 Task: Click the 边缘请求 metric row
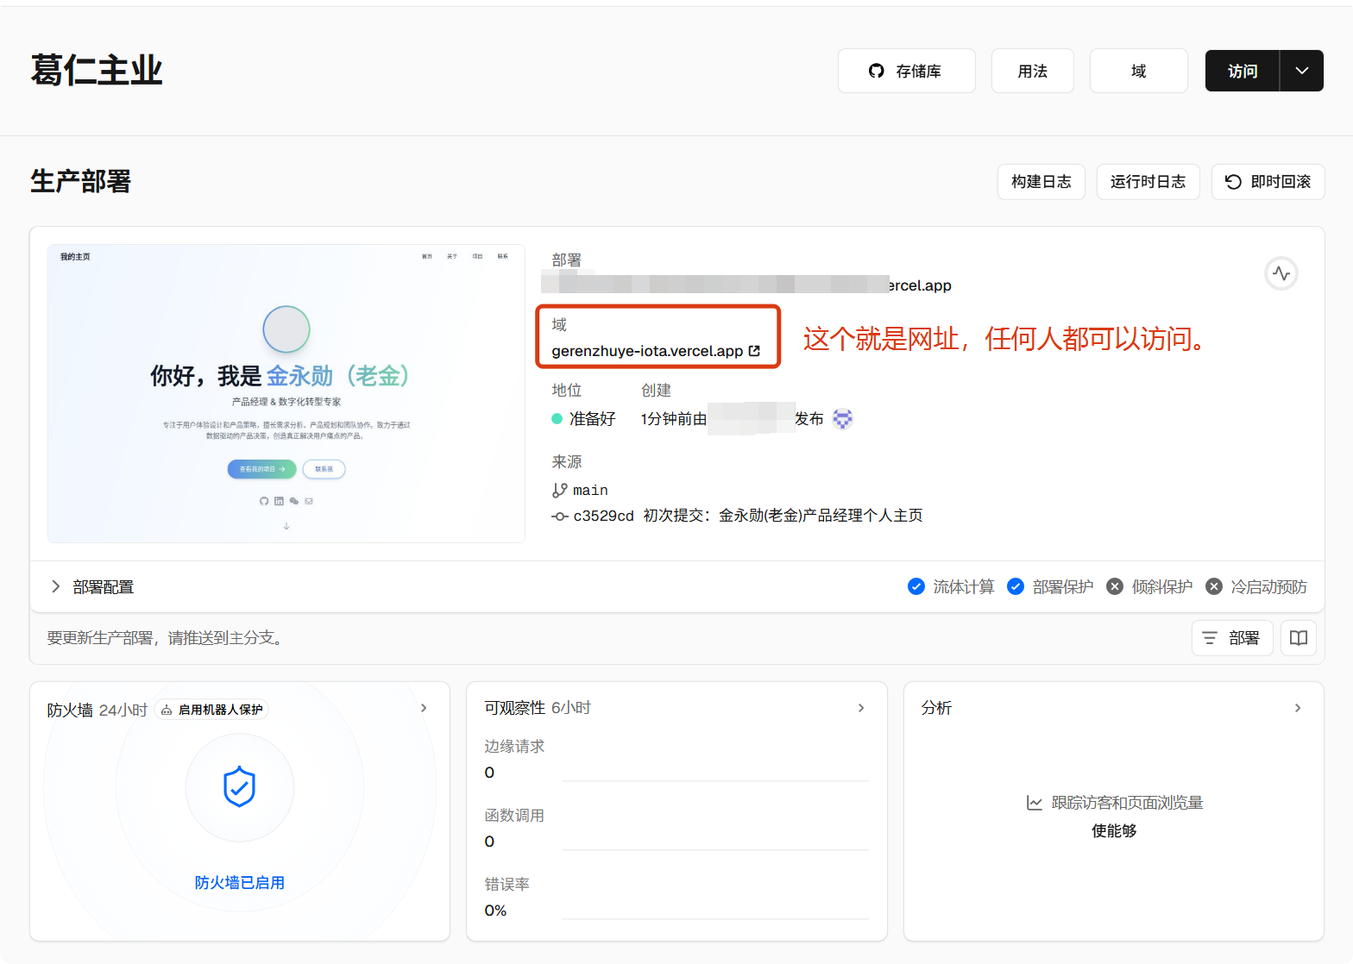point(676,760)
